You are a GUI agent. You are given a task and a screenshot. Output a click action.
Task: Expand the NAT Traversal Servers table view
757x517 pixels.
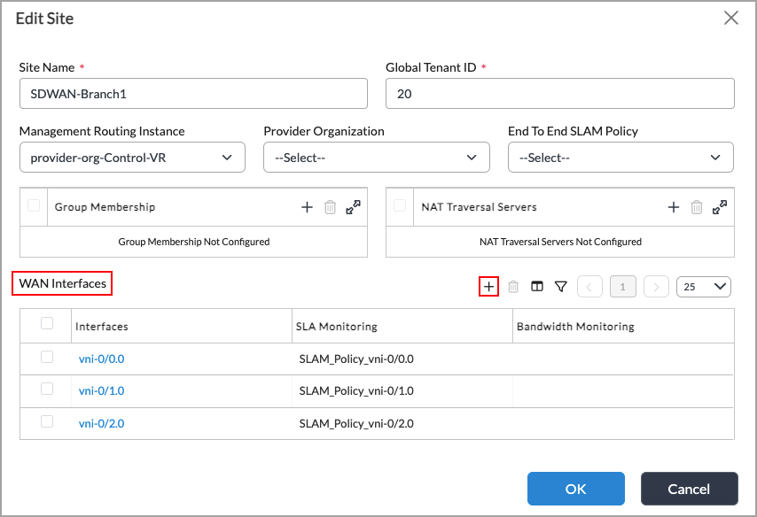pos(720,207)
